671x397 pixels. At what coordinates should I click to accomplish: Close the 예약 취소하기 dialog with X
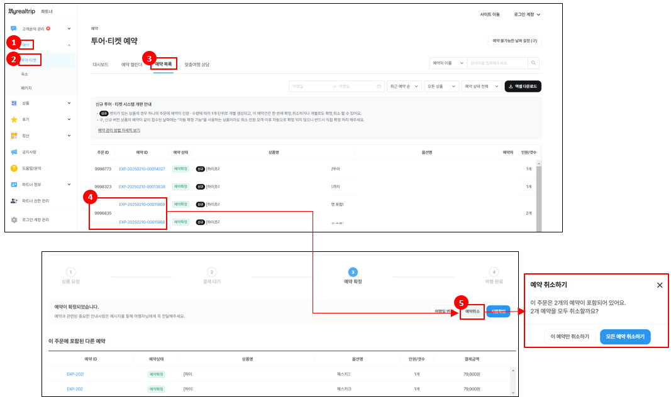(659, 285)
